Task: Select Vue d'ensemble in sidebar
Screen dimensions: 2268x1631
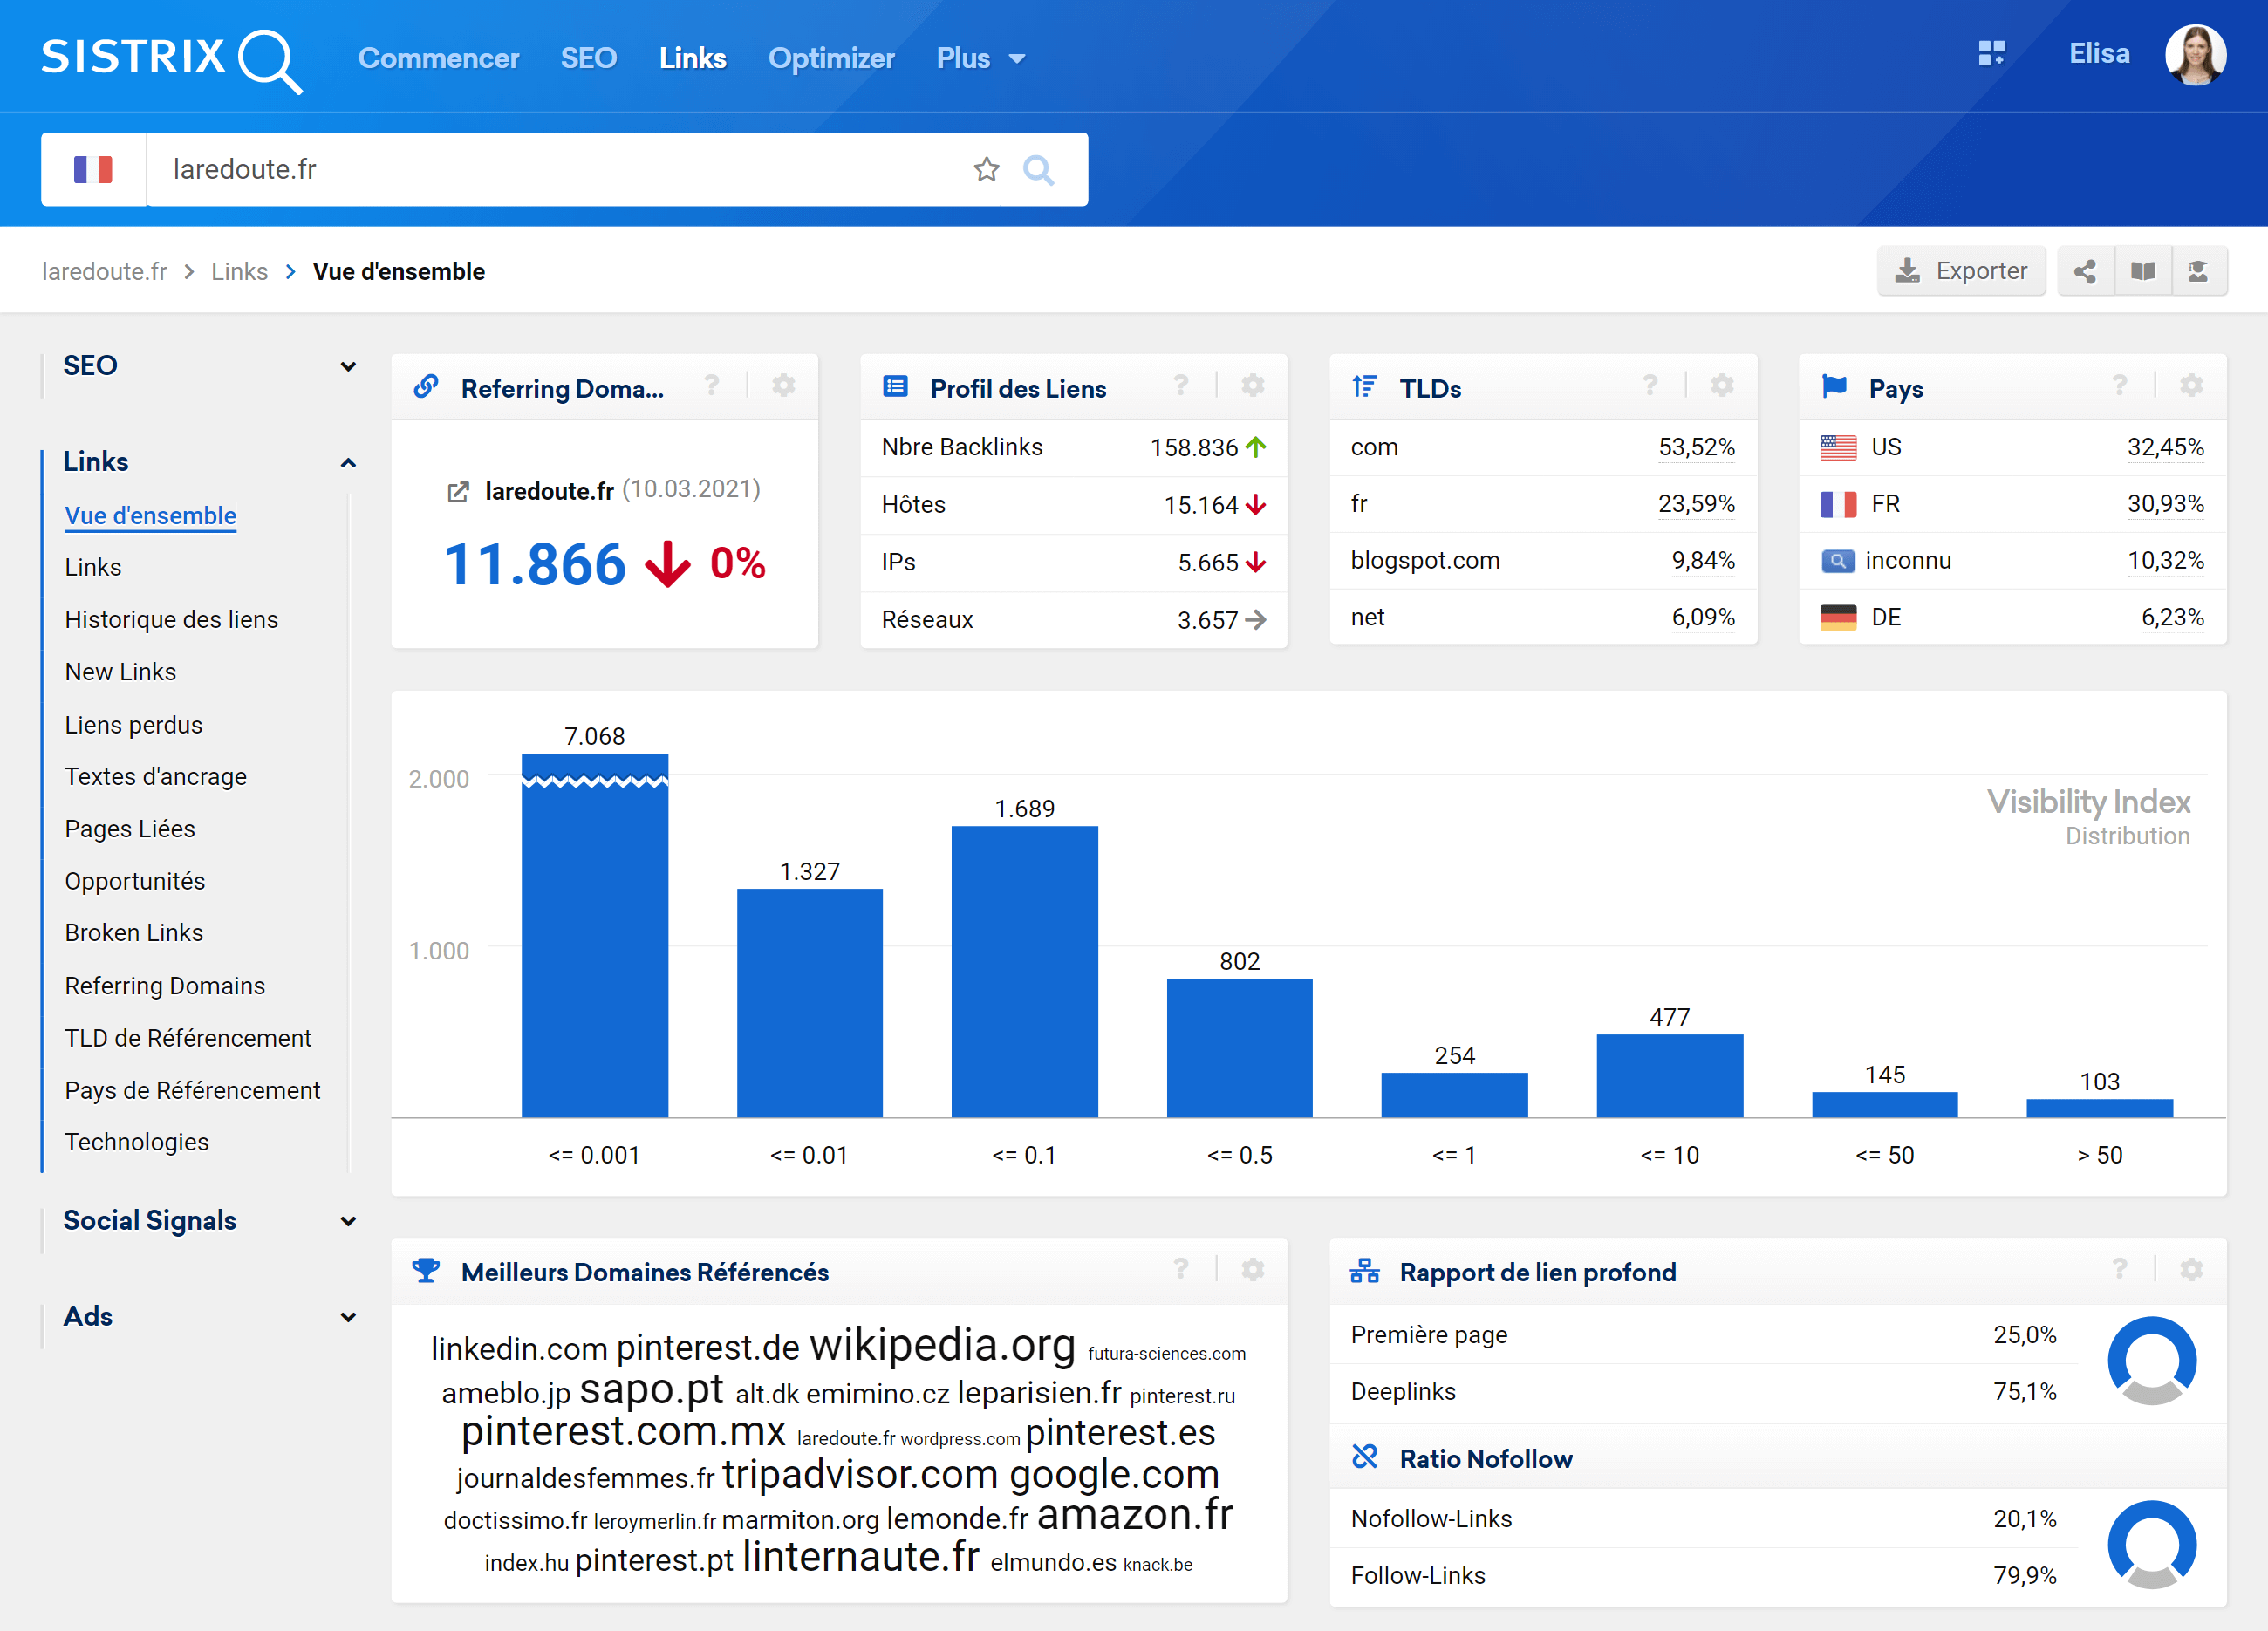Action: coord(151,515)
